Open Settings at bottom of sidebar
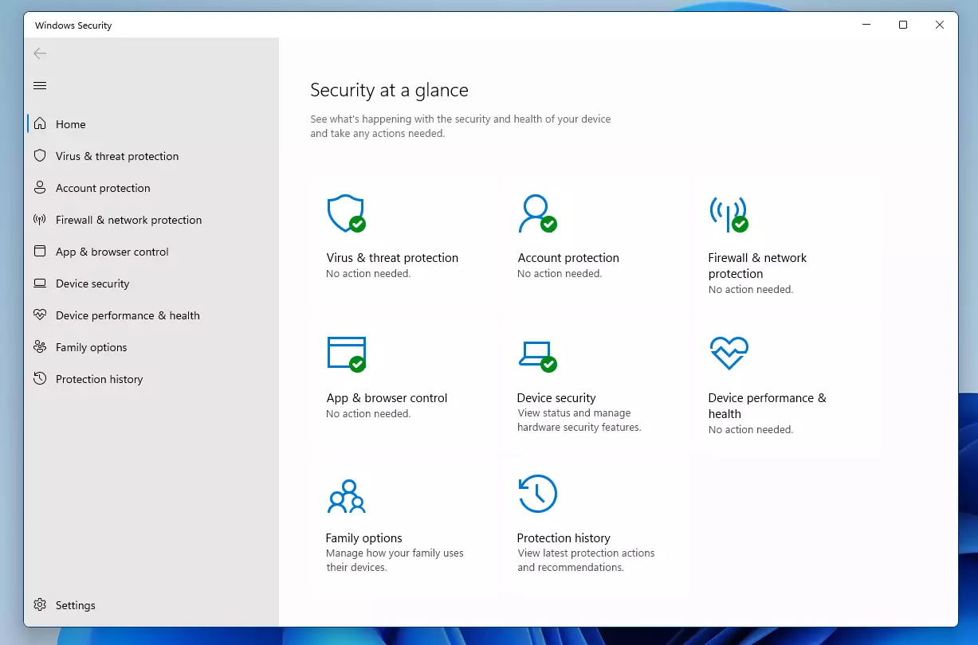Screen dimensions: 978x645 (76, 605)
